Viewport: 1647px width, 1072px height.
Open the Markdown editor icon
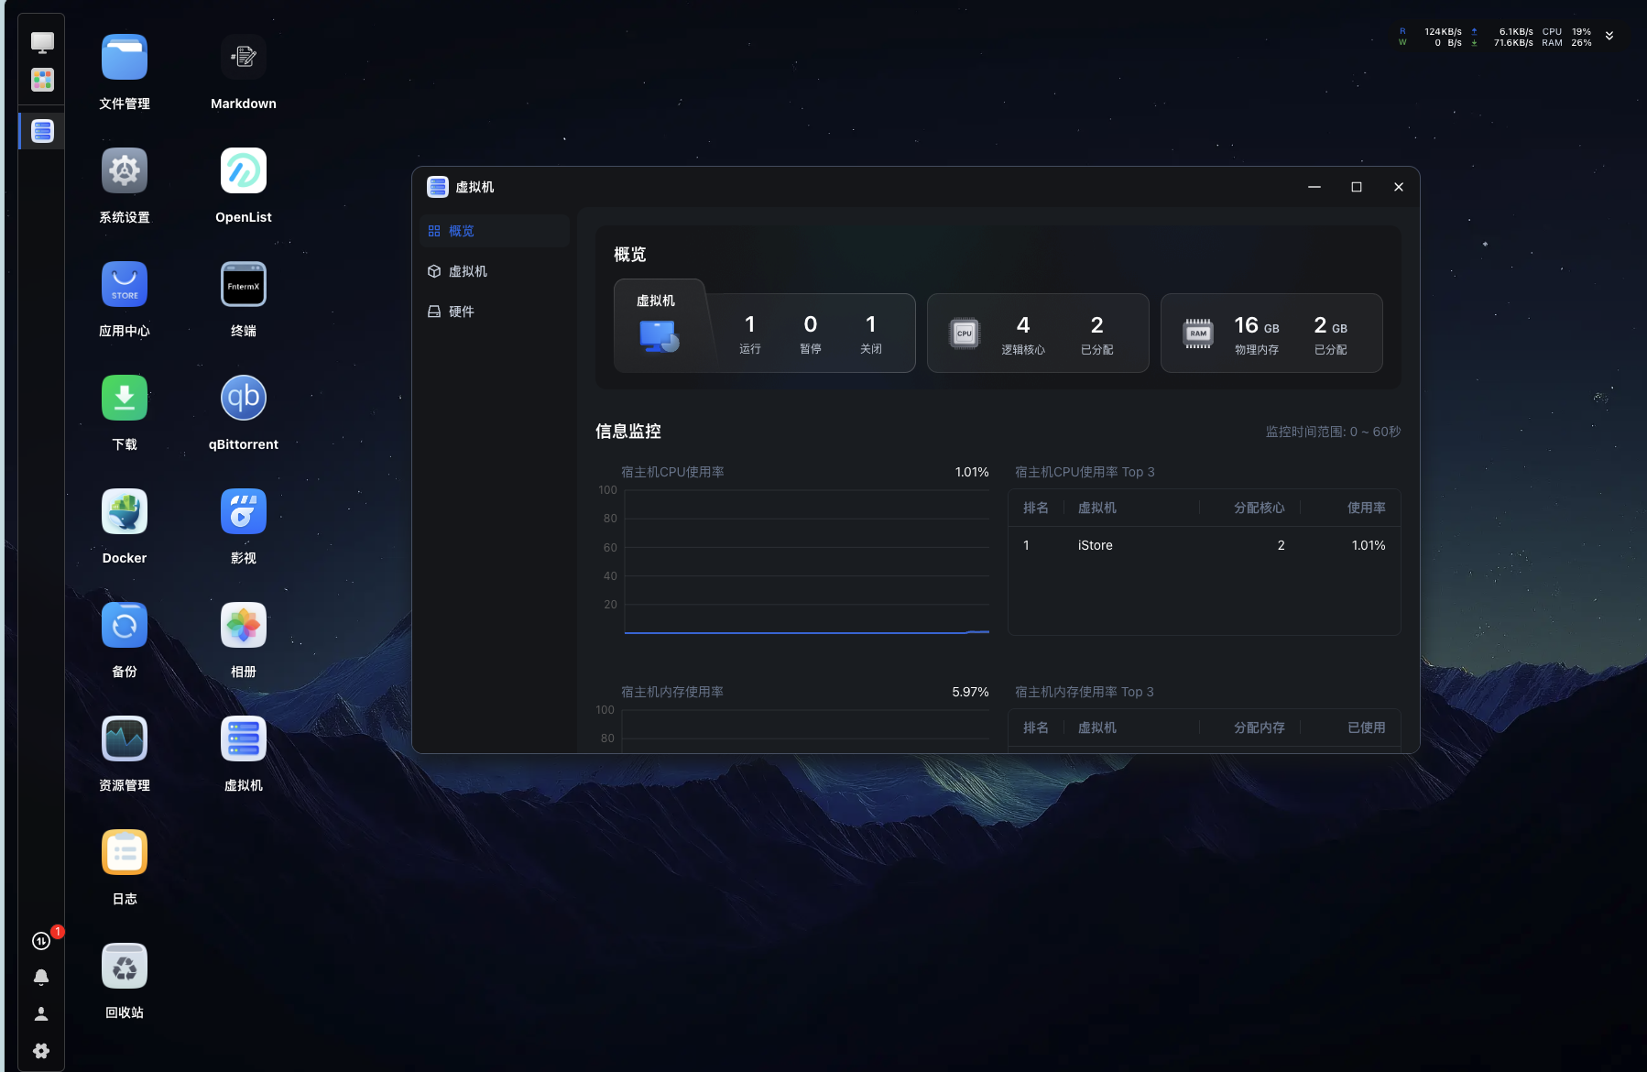coord(243,58)
